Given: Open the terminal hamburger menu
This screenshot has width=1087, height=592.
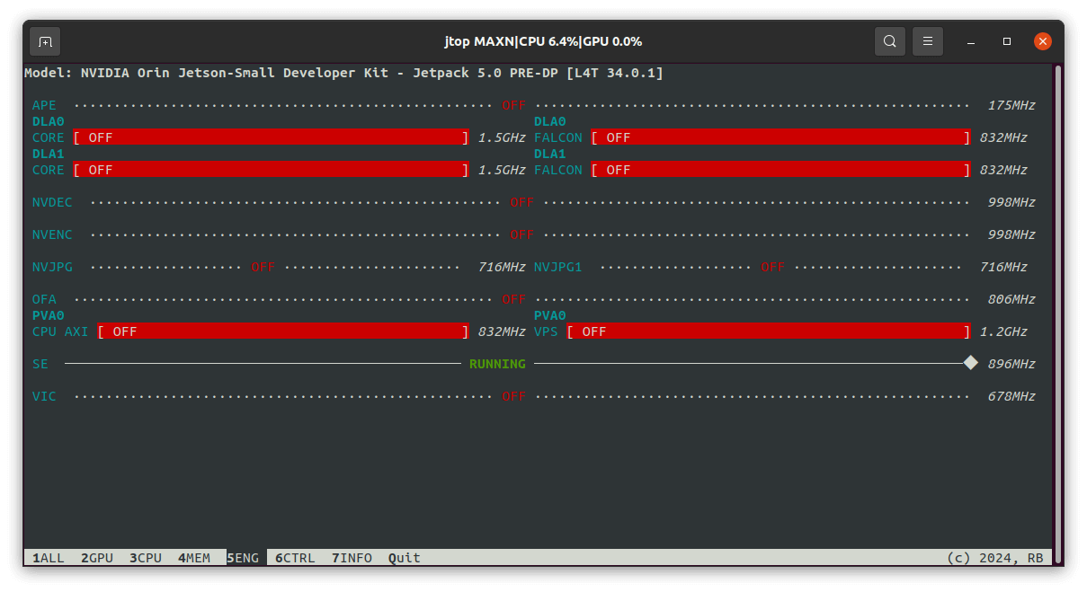Looking at the screenshot, I should pos(928,41).
